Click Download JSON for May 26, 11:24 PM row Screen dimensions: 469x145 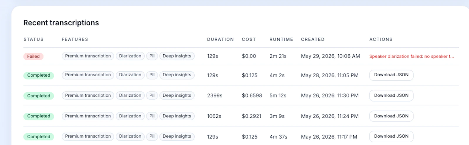click(x=391, y=116)
